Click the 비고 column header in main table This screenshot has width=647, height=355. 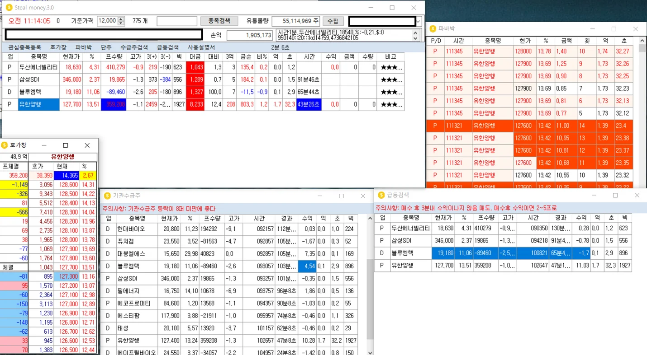coord(390,57)
